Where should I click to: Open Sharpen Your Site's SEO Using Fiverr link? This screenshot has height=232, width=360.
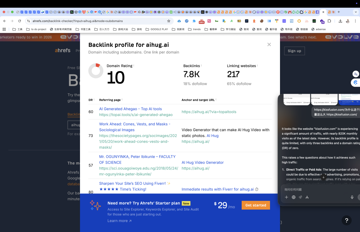[135, 186]
